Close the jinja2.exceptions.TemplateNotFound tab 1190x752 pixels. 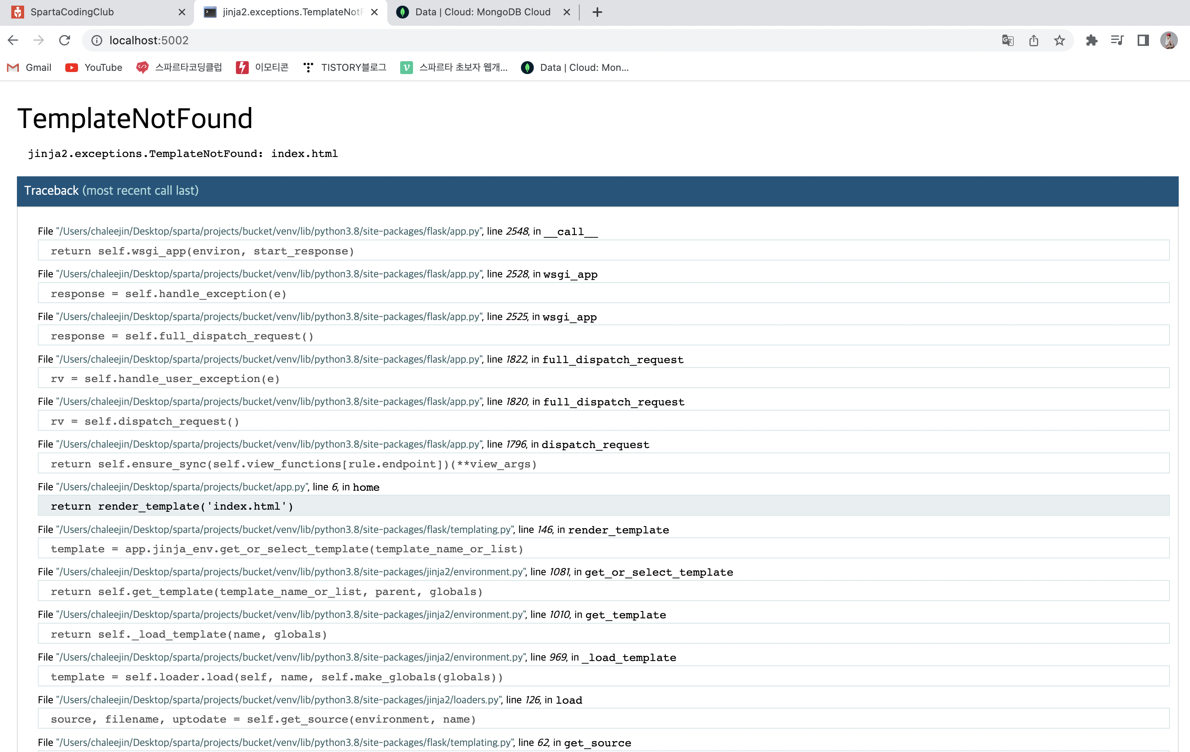coord(375,12)
